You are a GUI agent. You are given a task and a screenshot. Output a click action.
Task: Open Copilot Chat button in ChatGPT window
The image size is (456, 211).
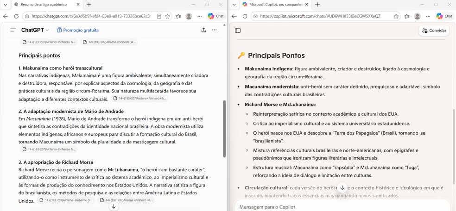(x=215, y=16)
